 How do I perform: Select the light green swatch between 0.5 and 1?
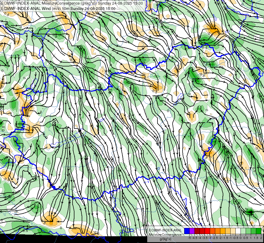coord(248,231)
